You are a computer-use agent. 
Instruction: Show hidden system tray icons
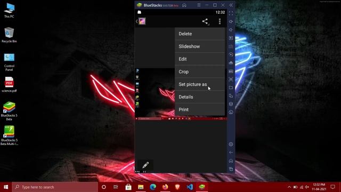[289, 187]
